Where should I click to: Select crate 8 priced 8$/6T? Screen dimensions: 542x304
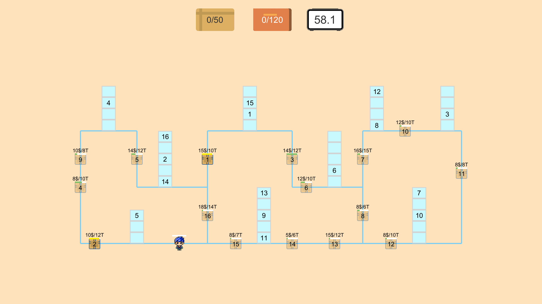pyautogui.click(x=363, y=216)
